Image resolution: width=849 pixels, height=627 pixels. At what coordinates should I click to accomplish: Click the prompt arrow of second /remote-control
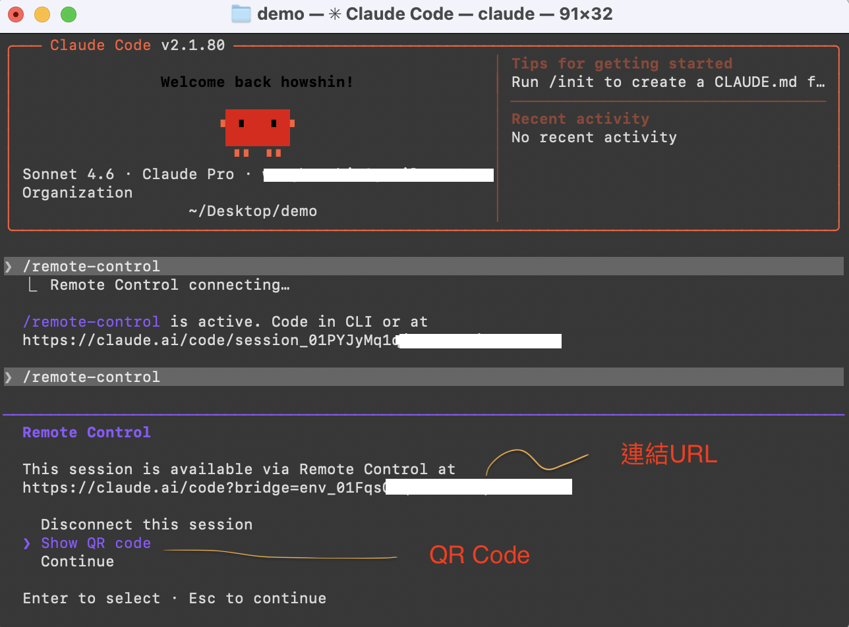click(x=8, y=377)
